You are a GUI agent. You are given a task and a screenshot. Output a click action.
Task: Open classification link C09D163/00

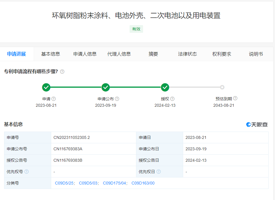pos(143,183)
